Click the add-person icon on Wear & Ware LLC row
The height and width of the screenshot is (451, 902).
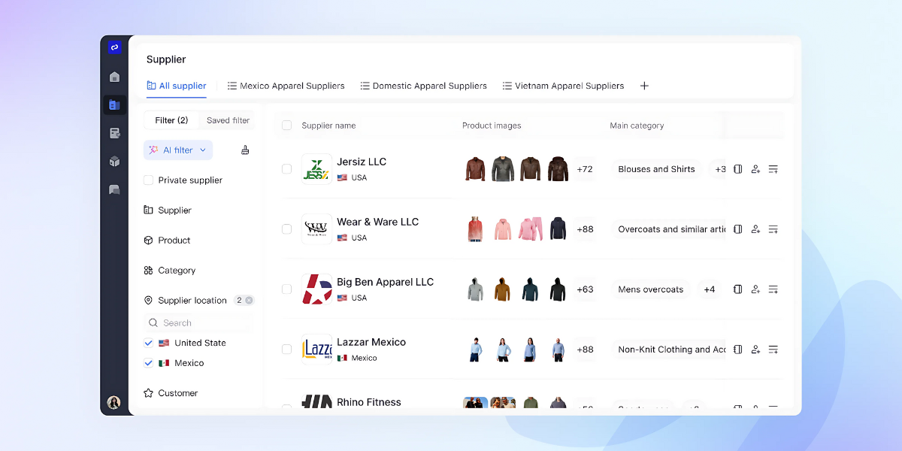click(755, 229)
